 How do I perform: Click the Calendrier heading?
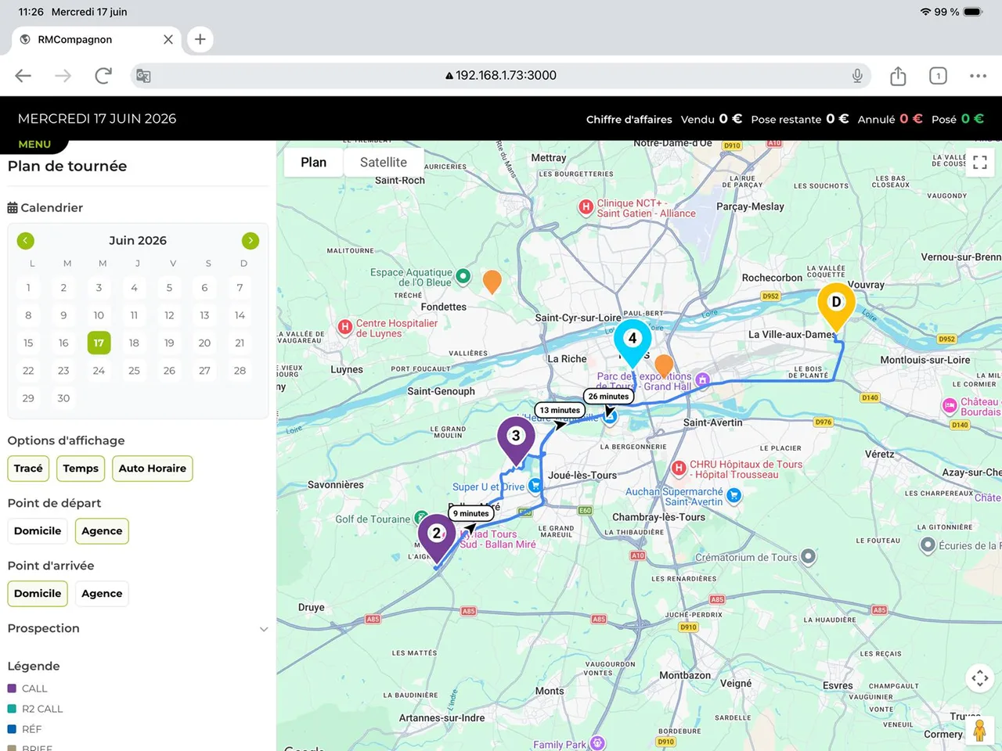click(45, 207)
